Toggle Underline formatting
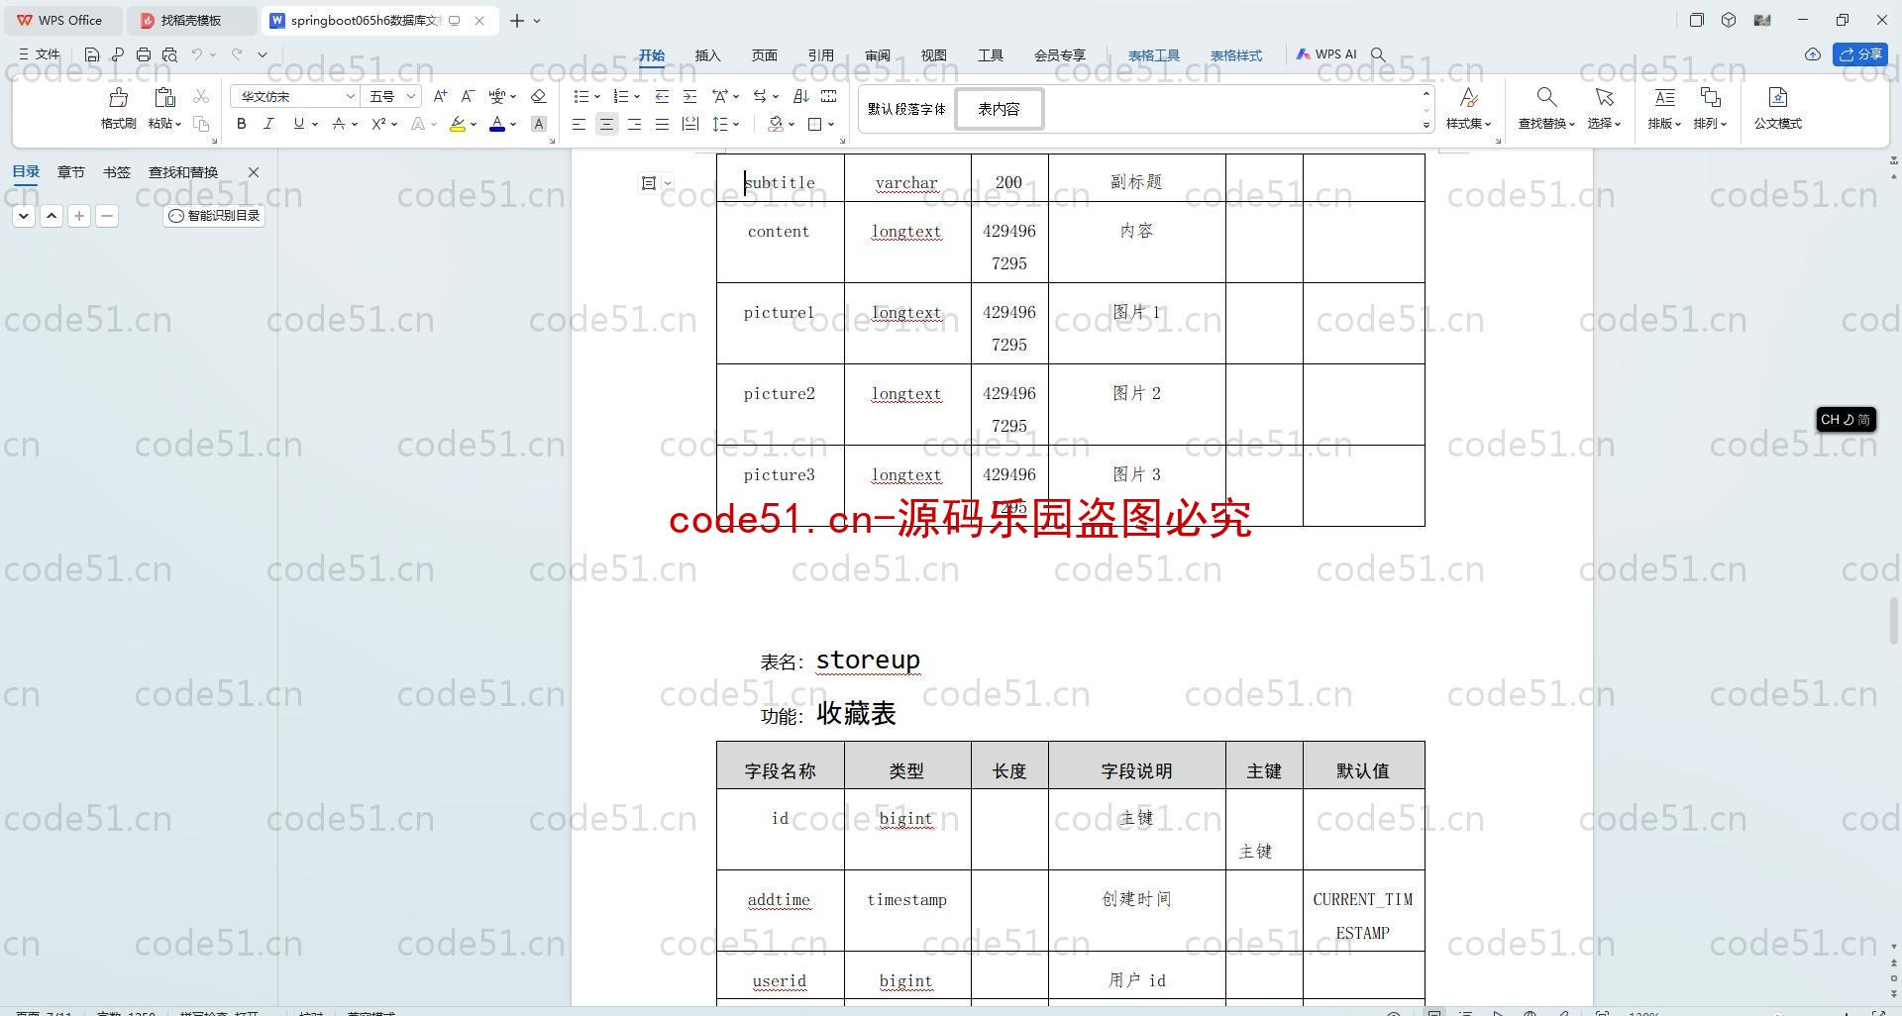The image size is (1902, 1016). click(x=298, y=124)
